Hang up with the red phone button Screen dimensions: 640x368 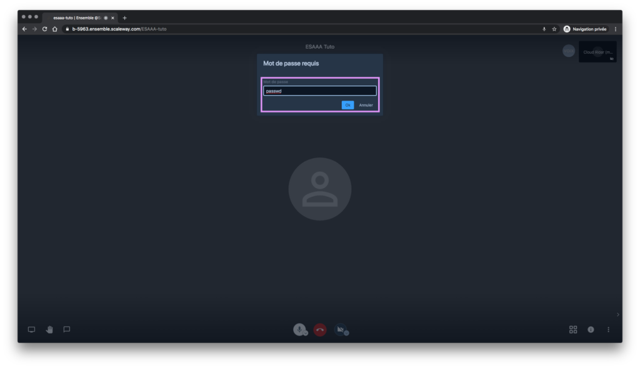tap(320, 330)
